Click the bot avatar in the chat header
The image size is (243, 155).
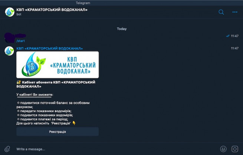pos(10,12)
